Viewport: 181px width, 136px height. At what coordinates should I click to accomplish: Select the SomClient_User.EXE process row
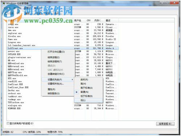click(24, 87)
